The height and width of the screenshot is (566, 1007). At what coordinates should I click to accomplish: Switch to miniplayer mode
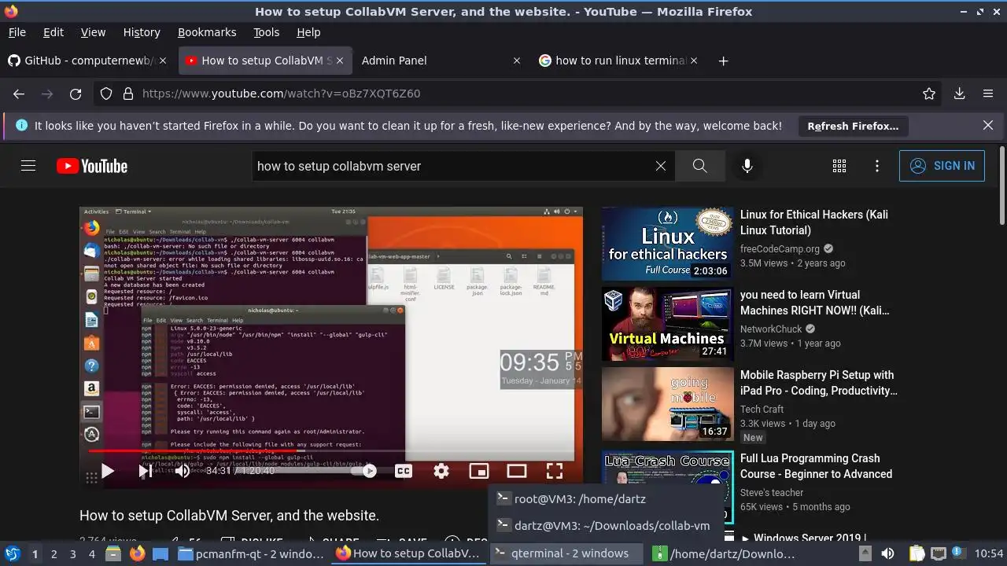(x=479, y=471)
